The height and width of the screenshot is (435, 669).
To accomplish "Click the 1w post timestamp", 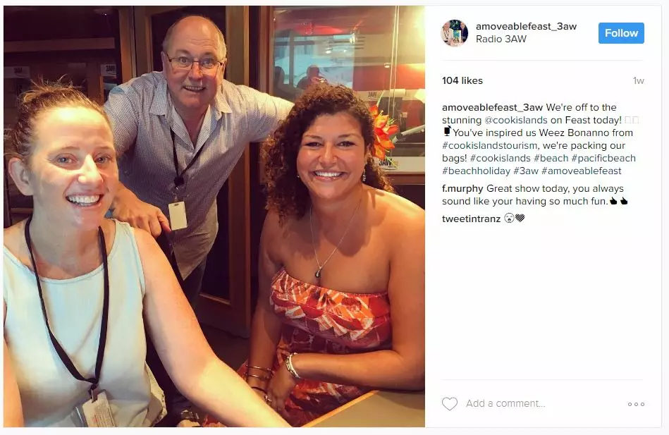I will coord(638,80).
